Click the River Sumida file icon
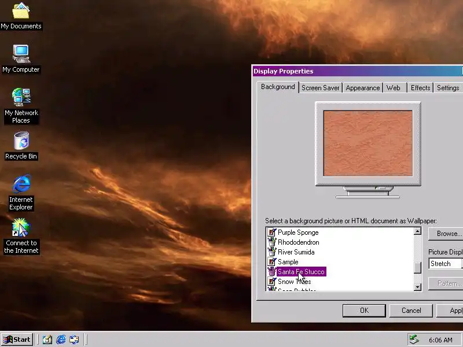463x347 pixels. [271, 252]
